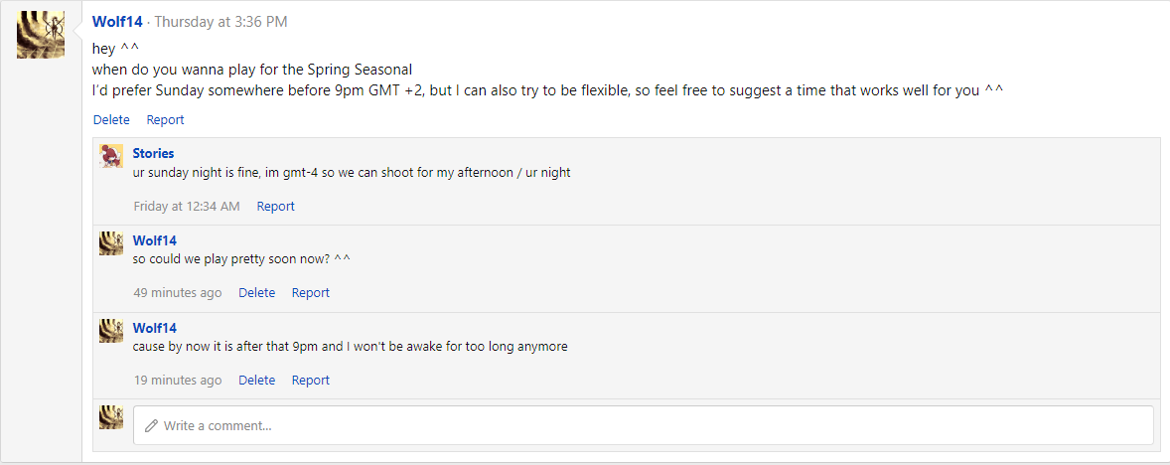Delete the main Spring Seasonal post
Image resolution: width=1170 pixels, height=465 pixels.
[x=111, y=120]
